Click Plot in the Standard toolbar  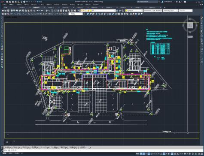(12, 11)
